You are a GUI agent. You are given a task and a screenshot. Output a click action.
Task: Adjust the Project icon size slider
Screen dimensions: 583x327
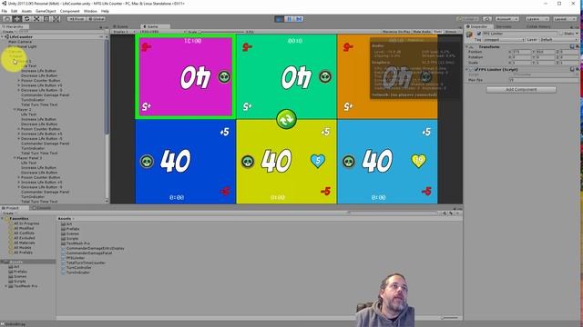pos(450,318)
